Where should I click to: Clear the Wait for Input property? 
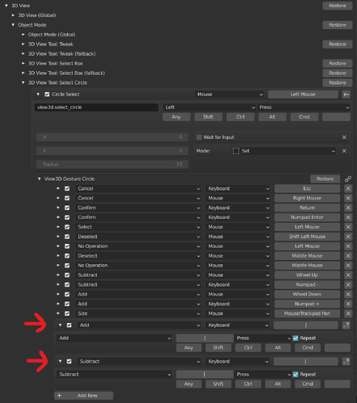(344, 137)
